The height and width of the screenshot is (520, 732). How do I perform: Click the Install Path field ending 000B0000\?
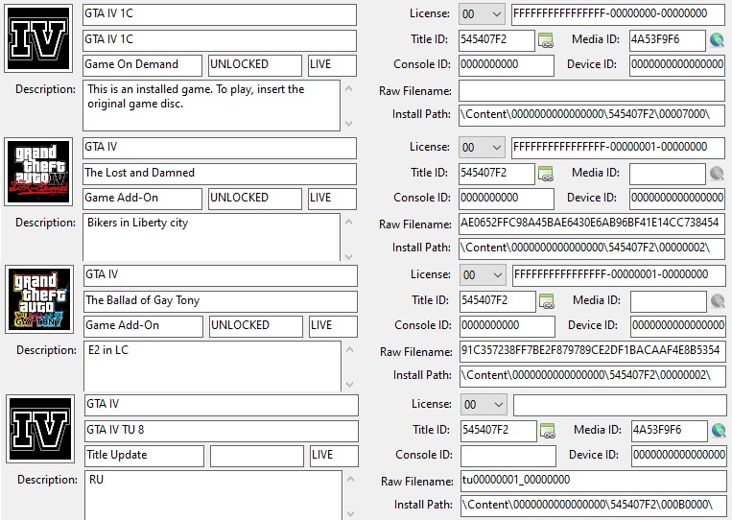(593, 506)
